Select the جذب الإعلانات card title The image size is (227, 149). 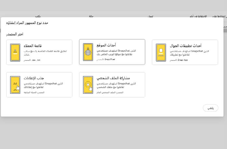[34, 78]
